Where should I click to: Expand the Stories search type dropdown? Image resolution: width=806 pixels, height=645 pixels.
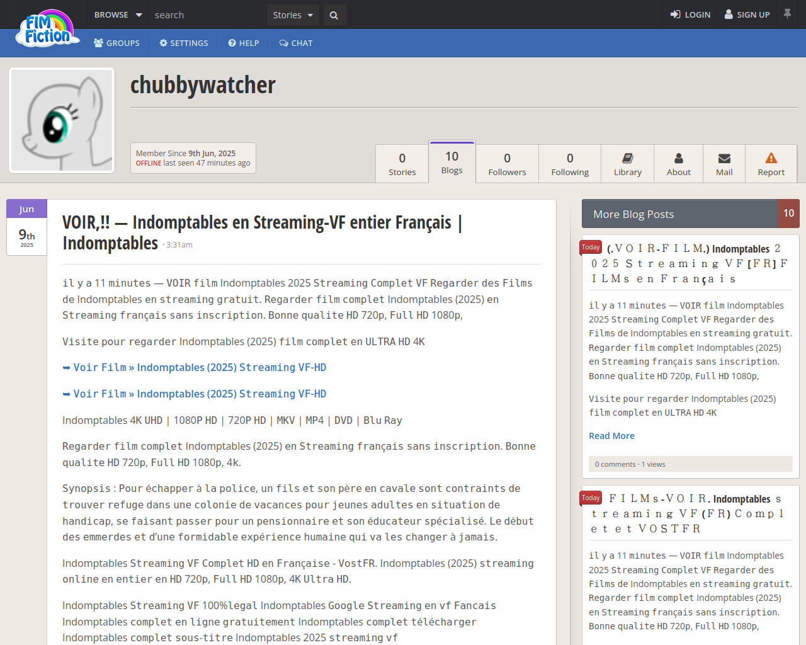[x=293, y=15]
